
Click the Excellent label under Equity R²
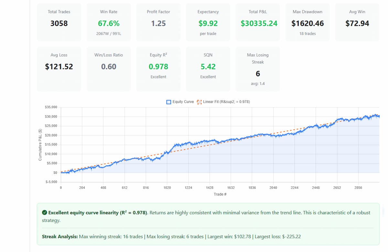click(x=158, y=77)
